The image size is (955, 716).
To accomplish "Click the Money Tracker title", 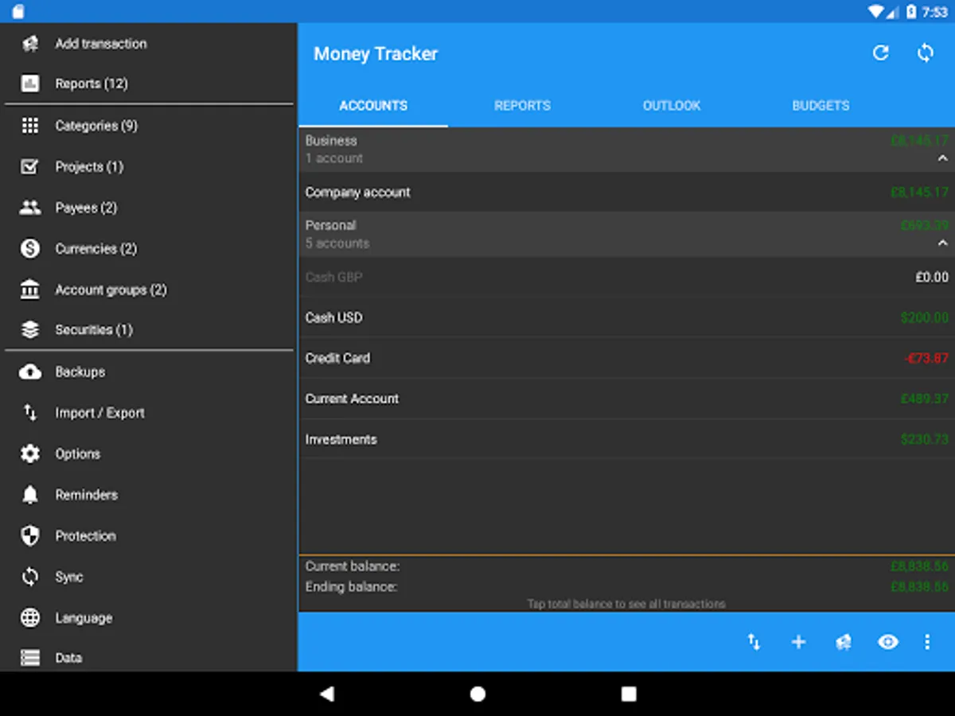I will click(x=376, y=54).
